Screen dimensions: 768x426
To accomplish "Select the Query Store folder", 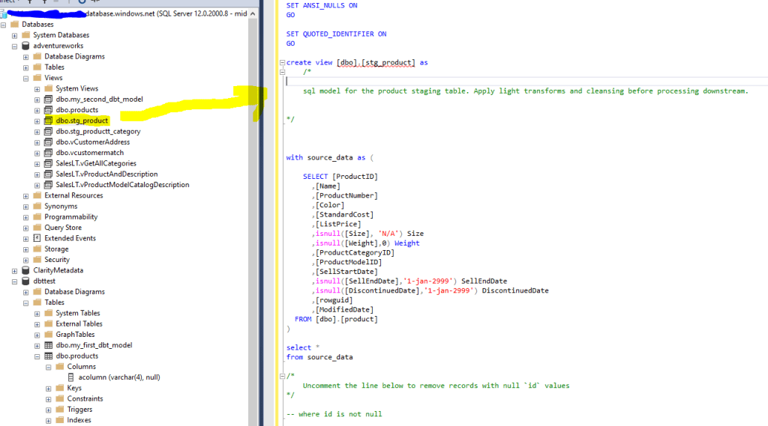I will click(63, 228).
